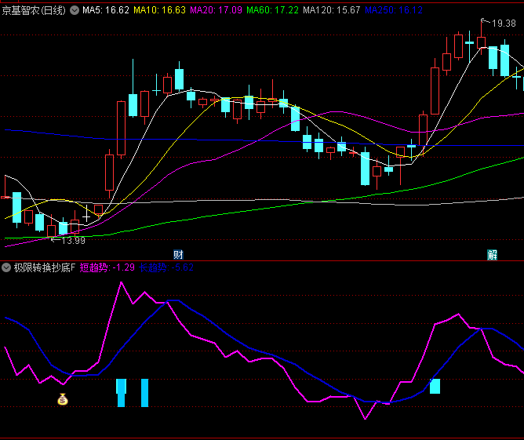Click the money bag signal icon
Viewport: 524px width, 440px height.
pos(63,399)
